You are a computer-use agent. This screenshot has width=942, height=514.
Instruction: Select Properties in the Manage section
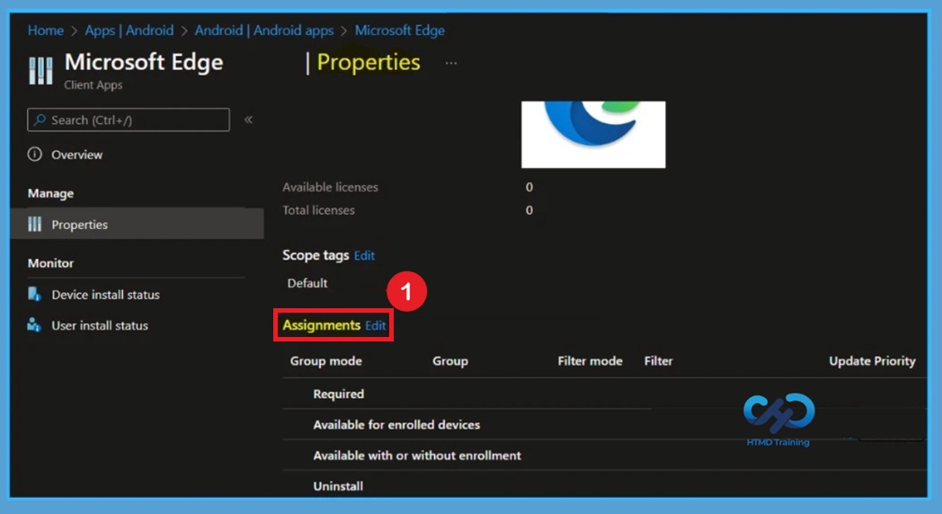click(x=137, y=224)
